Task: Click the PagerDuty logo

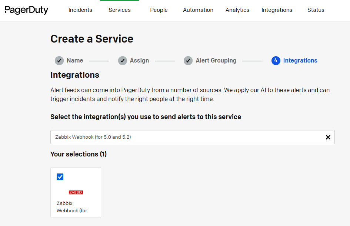Action: pyautogui.click(x=26, y=10)
